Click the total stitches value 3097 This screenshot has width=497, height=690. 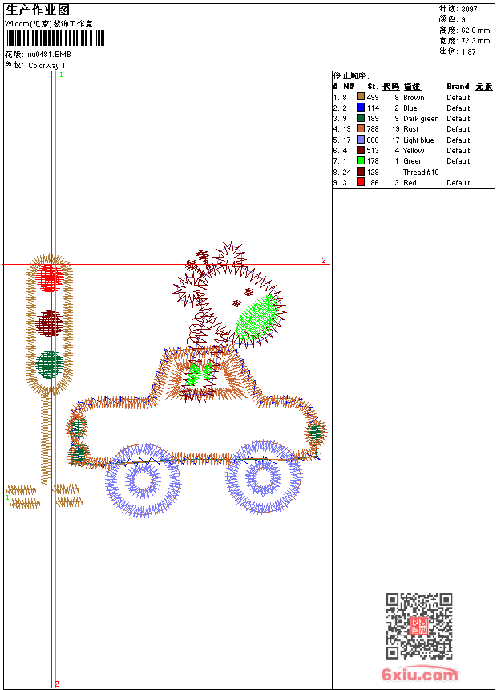click(x=469, y=10)
